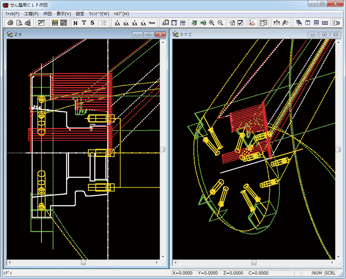
Task: Maximize the ZX child window
Action: click(x=149, y=34)
